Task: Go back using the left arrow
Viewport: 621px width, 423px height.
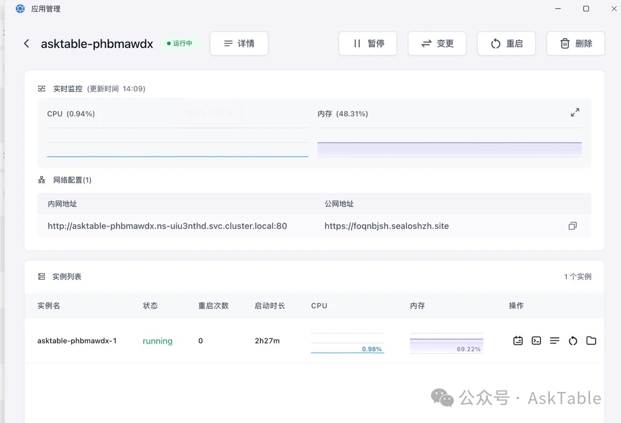Action: (27, 44)
